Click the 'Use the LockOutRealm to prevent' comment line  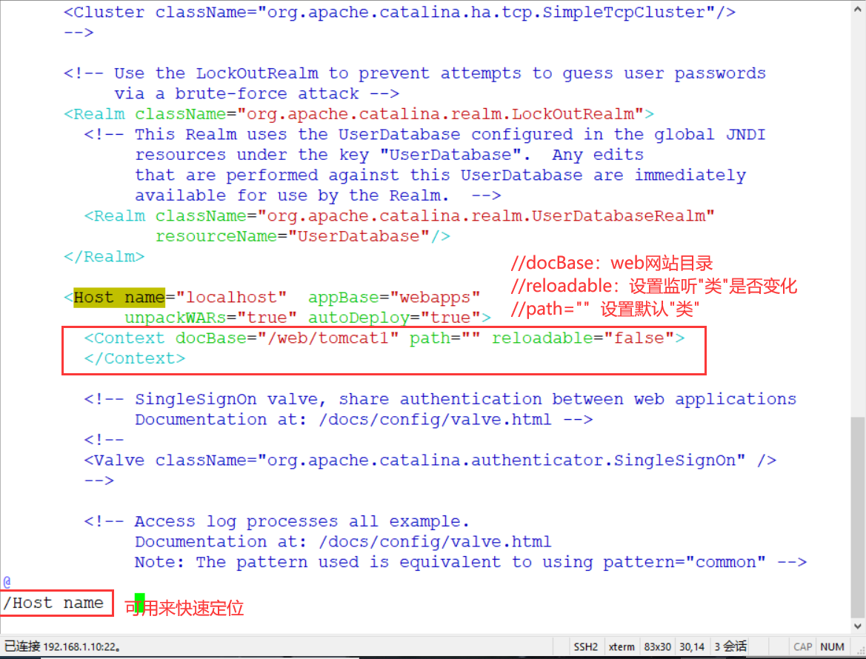[x=415, y=73]
